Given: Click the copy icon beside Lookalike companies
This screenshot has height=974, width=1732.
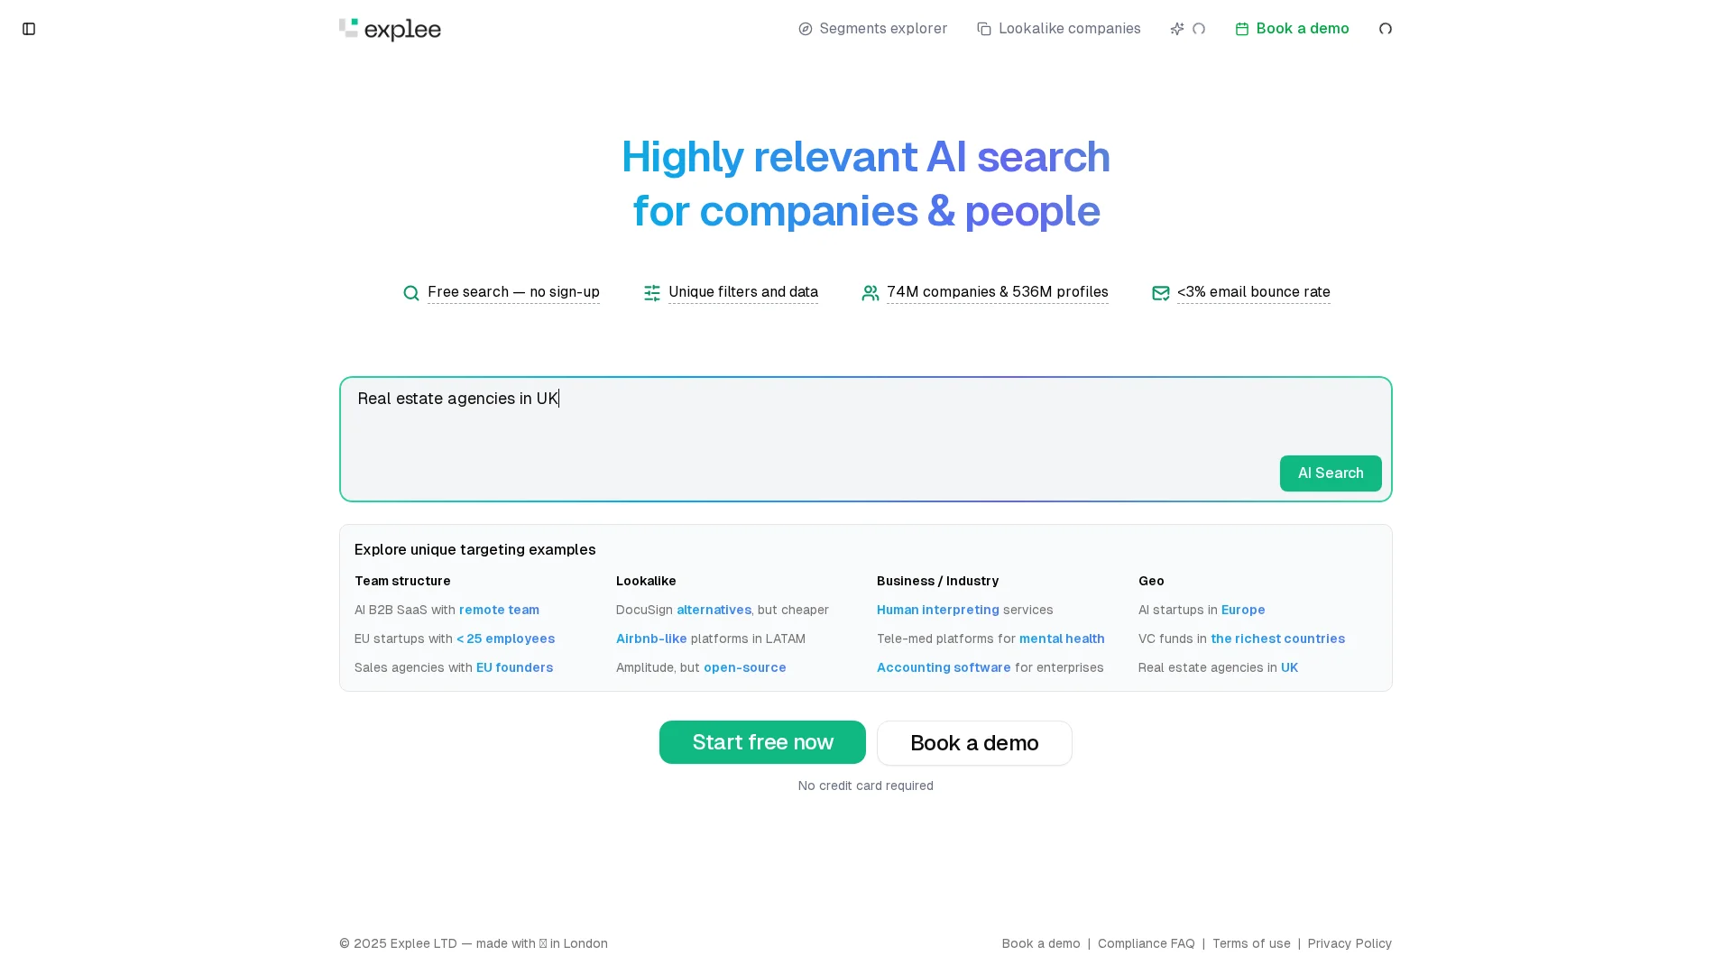Looking at the screenshot, I should tap(984, 29).
